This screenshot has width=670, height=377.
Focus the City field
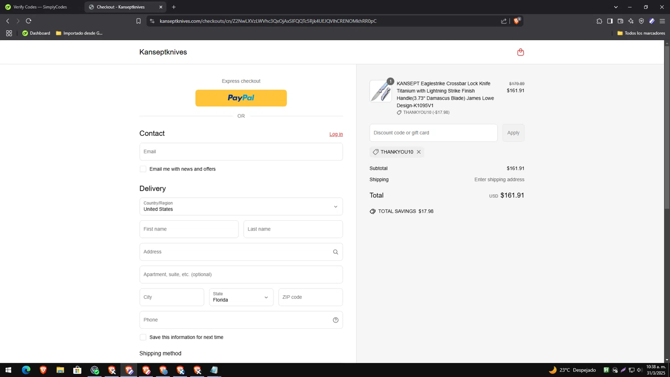click(x=172, y=297)
